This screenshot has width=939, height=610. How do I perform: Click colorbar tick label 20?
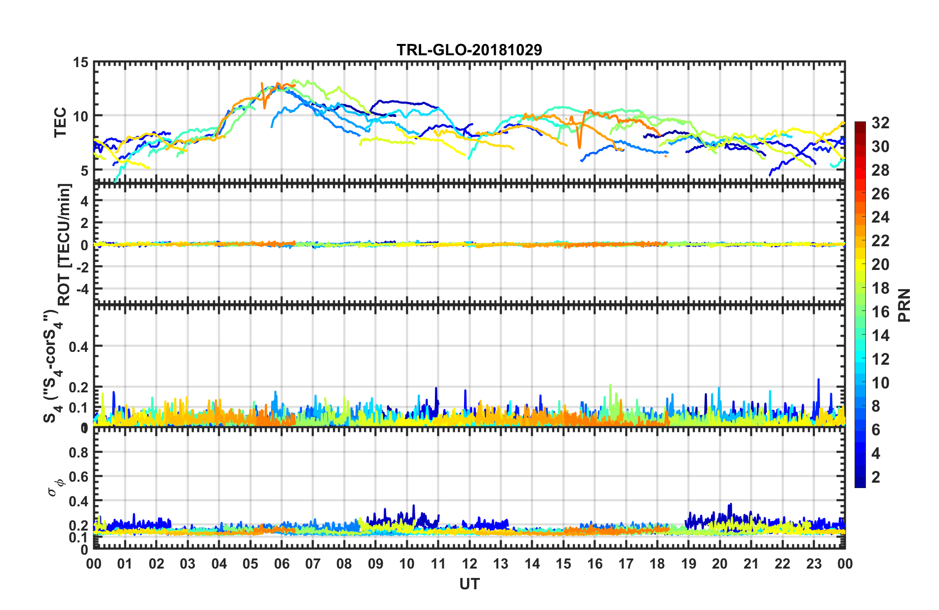[x=880, y=265]
